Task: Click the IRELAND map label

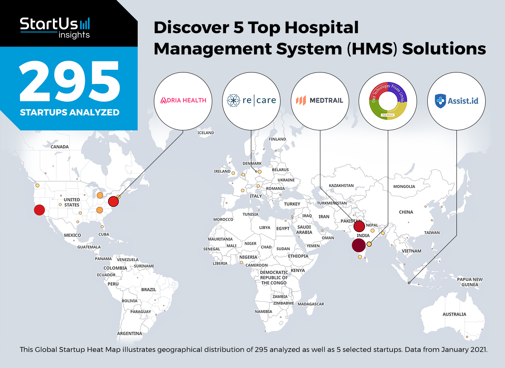Action: pyautogui.click(x=222, y=171)
